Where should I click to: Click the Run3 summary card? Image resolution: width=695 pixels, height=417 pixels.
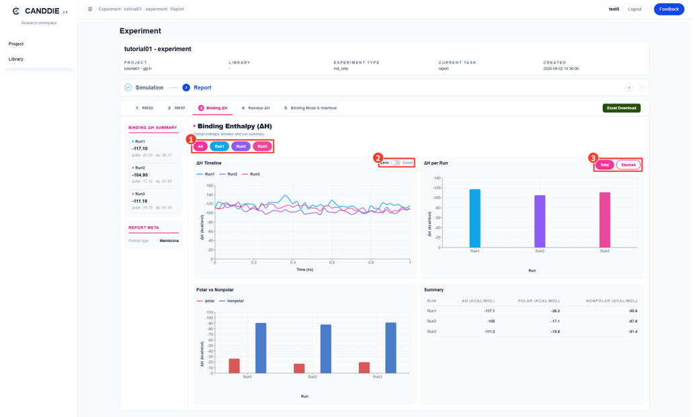[153, 201]
